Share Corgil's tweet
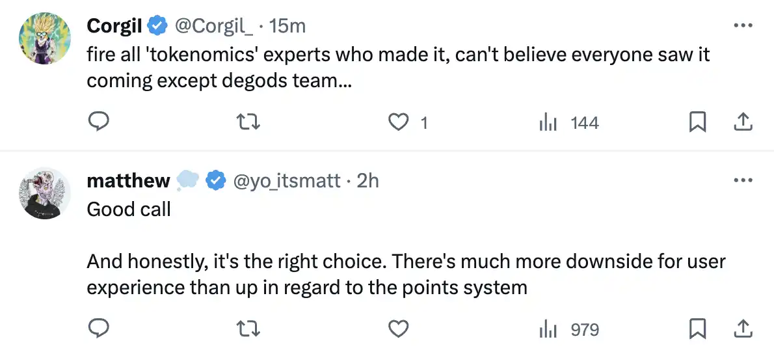This screenshot has width=774, height=354. [x=743, y=122]
